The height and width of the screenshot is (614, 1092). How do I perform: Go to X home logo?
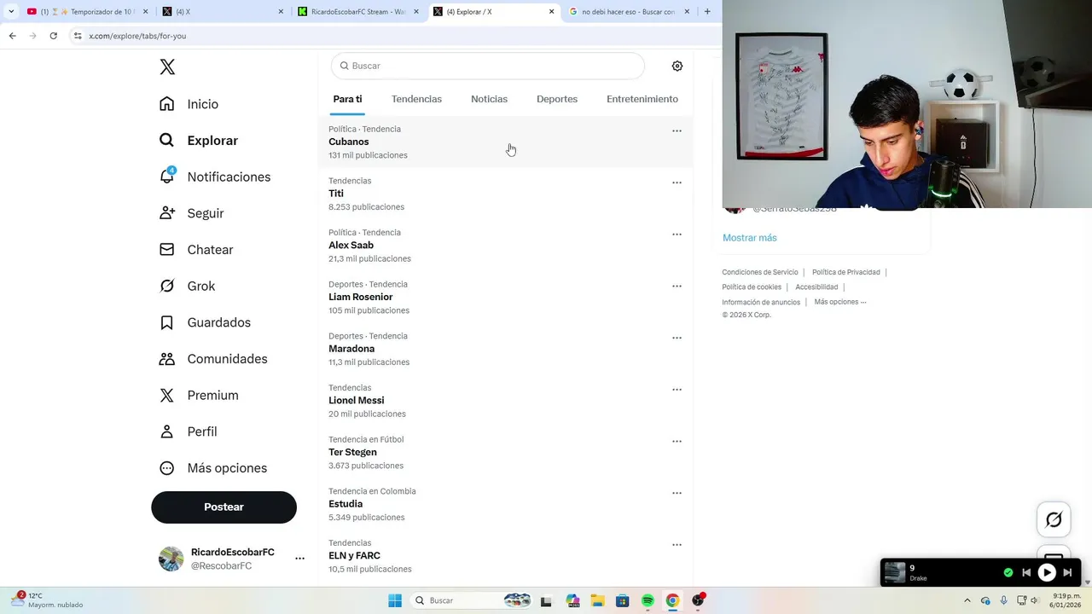[167, 67]
